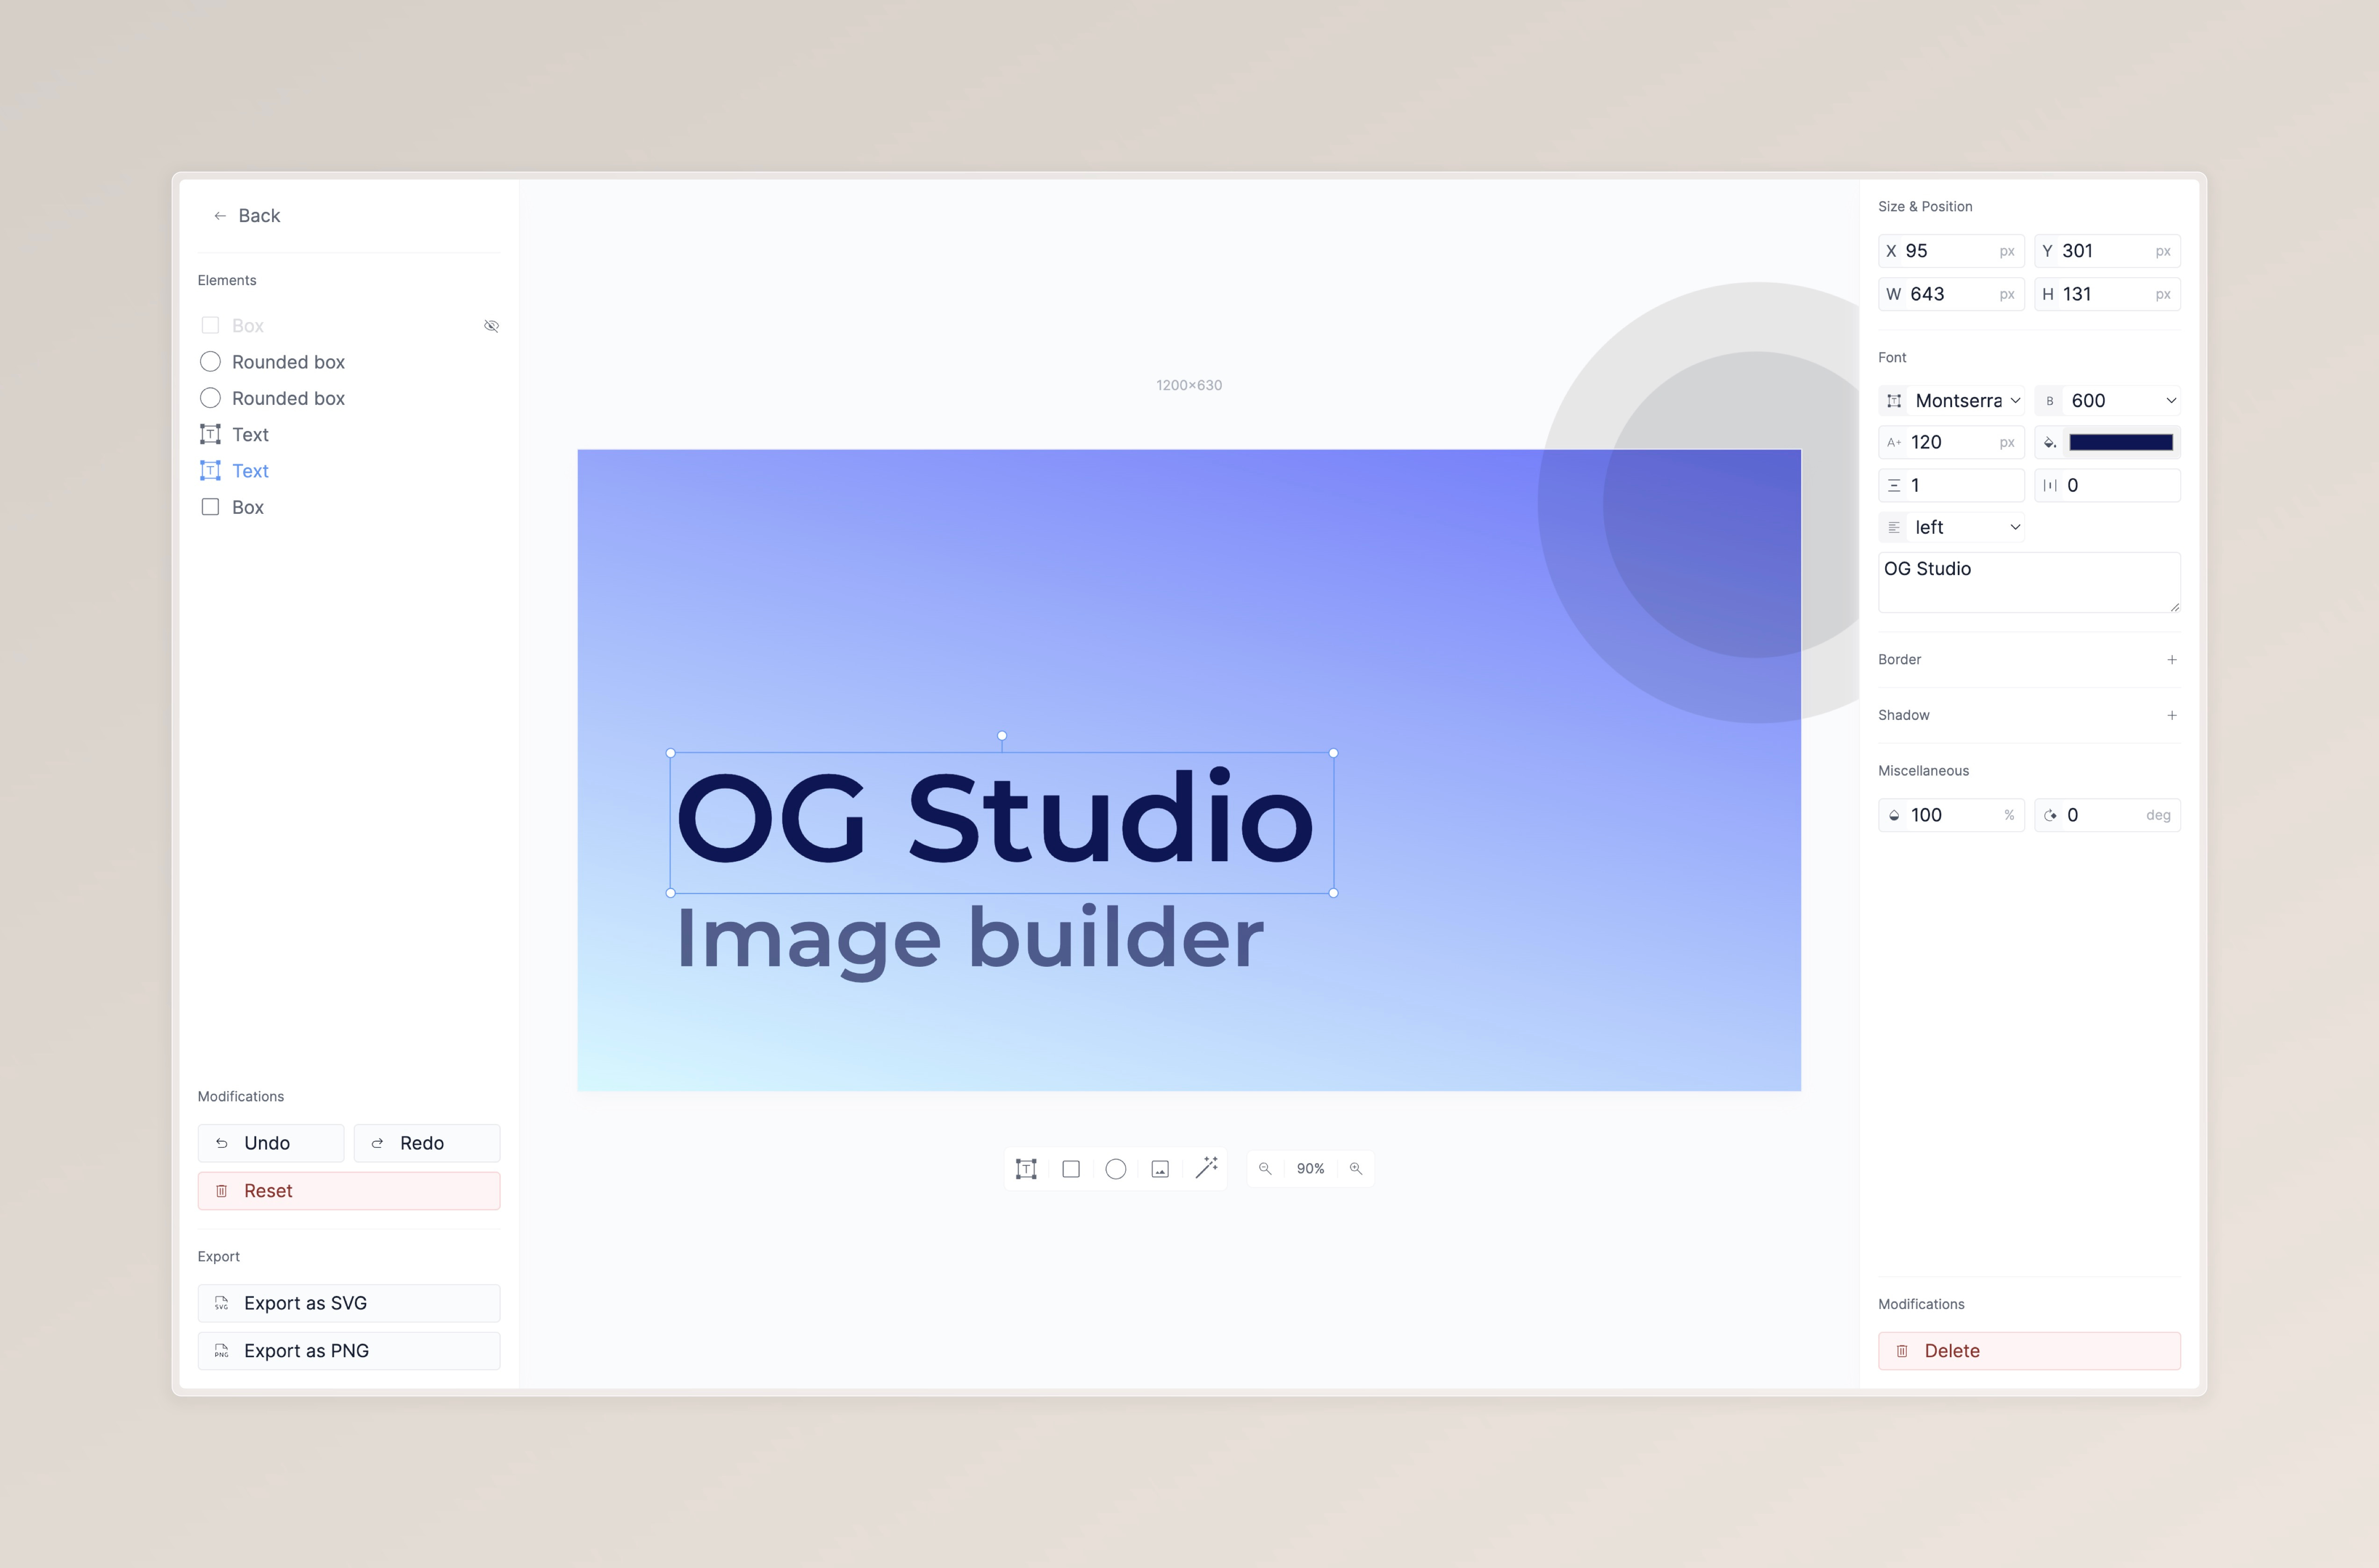Select the first Rounded box element

point(349,362)
